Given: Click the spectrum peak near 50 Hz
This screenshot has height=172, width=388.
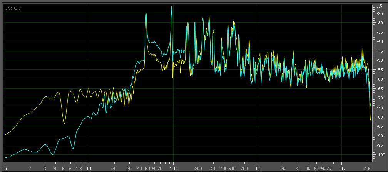Looking at the screenshot, I should (146, 14).
